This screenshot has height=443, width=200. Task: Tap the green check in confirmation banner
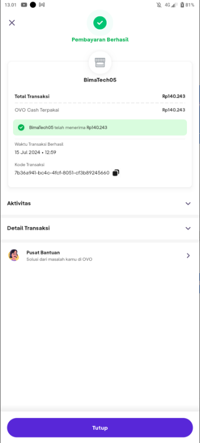click(x=21, y=127)
